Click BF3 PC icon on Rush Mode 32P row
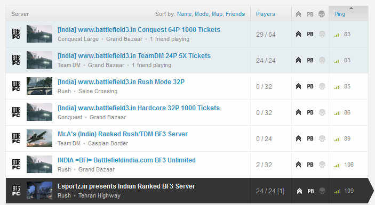This screenshot has height=205, width=375. point(16,86)
